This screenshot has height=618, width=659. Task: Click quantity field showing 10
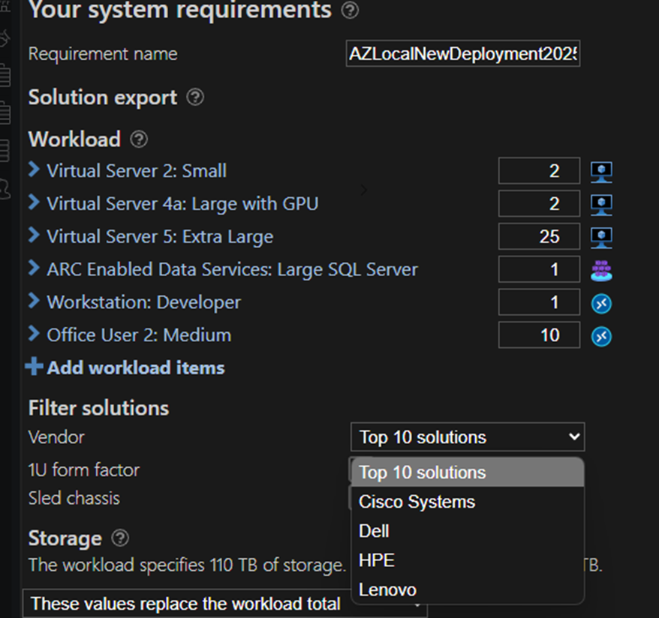(x=539, y=334)
